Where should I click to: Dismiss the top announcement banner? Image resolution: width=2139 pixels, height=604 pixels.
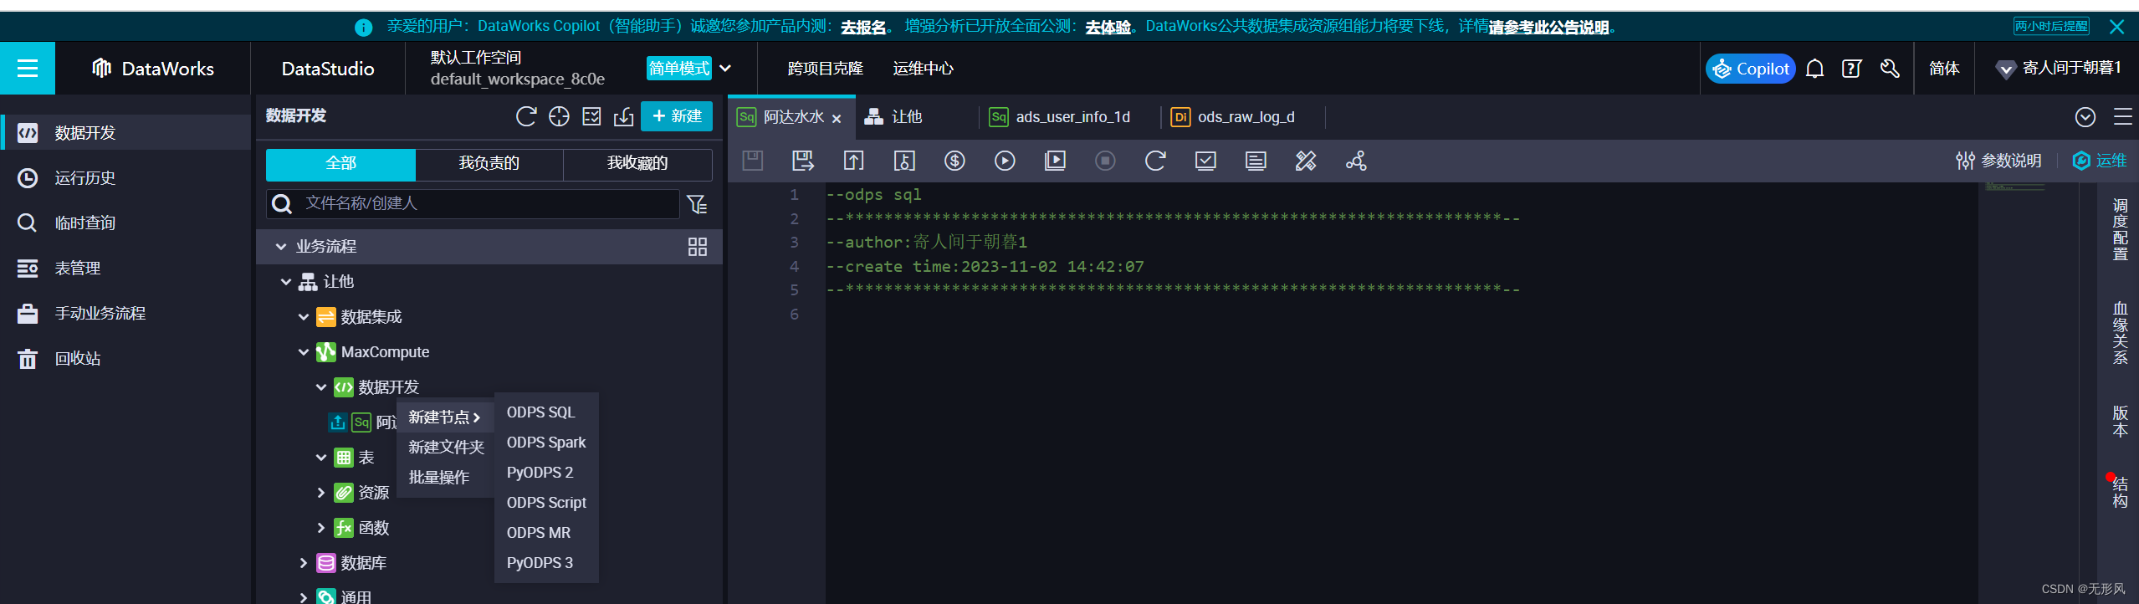coord(2117,27)
